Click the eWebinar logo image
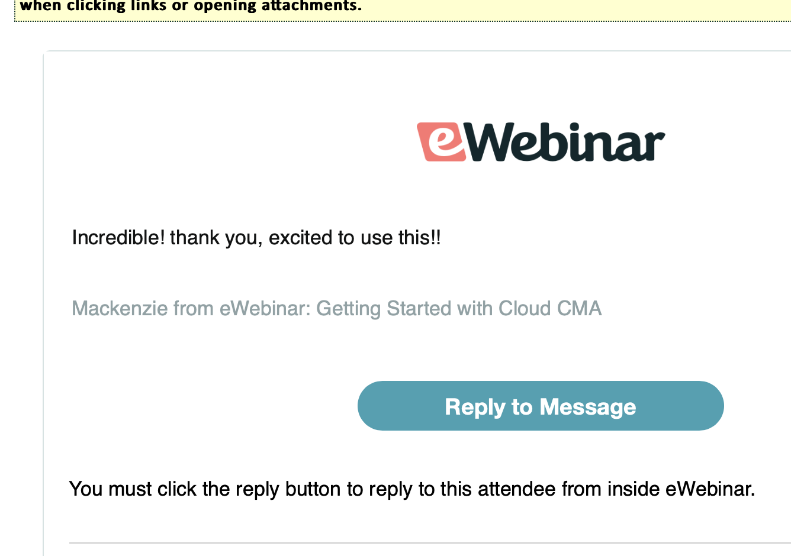791x556 pixels. tap(541, 142)
